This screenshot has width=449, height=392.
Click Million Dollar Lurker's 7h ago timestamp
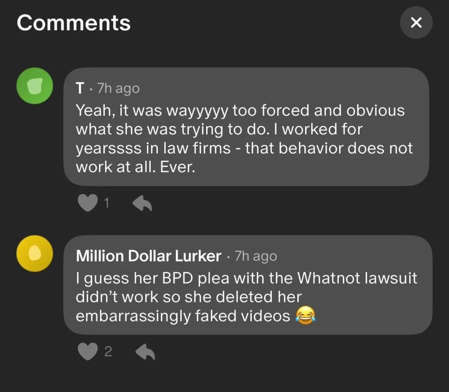coord(256,256)
